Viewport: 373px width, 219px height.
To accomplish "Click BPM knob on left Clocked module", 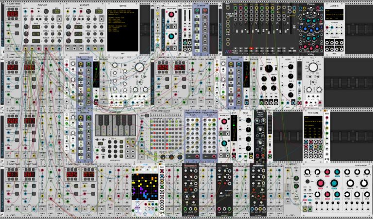I will point(46,11).
